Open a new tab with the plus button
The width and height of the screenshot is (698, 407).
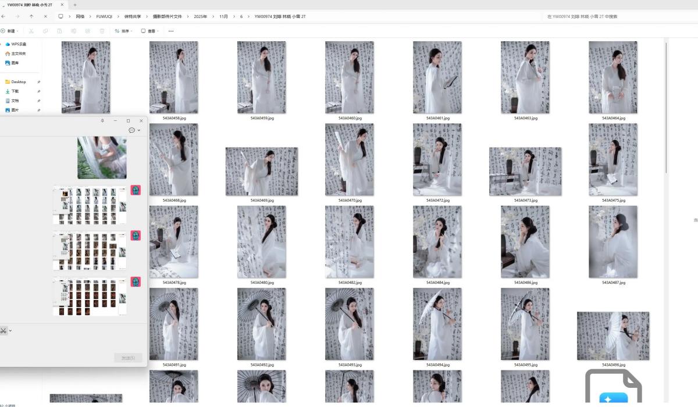click(75, 5)
